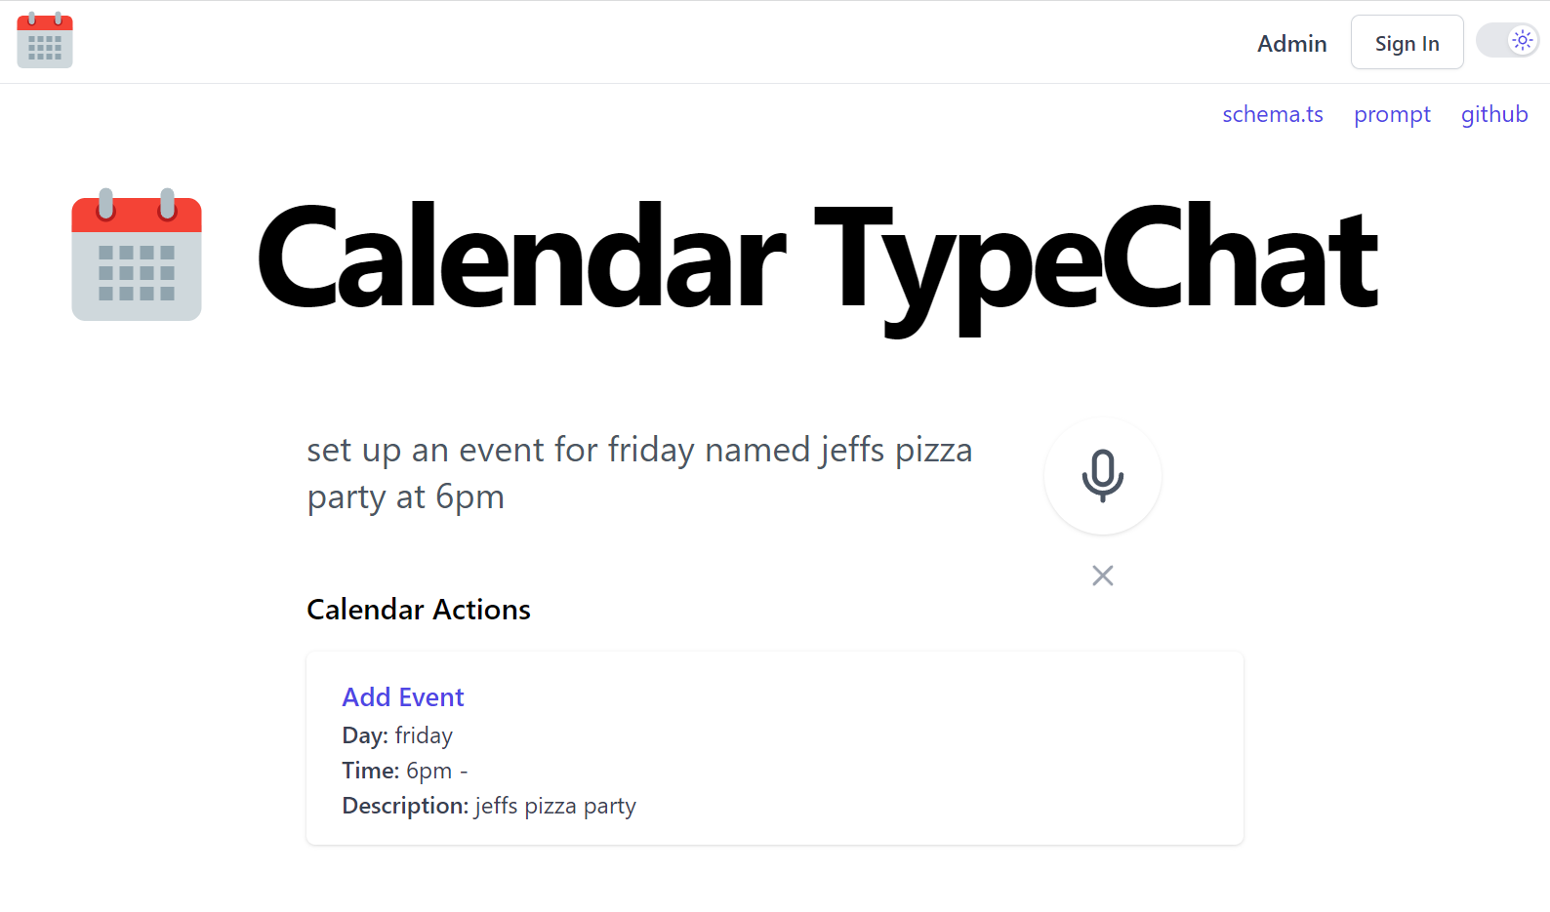
Task: Select the "Time: 6pm" line
Action: 405,771
